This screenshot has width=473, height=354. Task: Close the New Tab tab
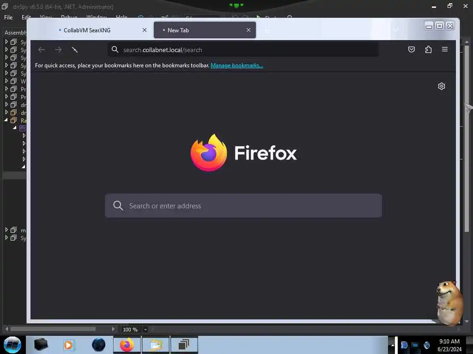[248, 30]
